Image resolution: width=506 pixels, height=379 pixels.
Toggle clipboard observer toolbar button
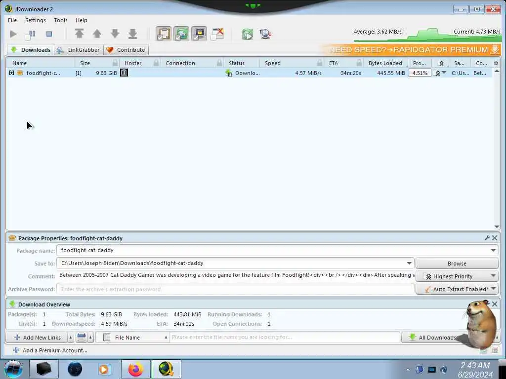164,34
